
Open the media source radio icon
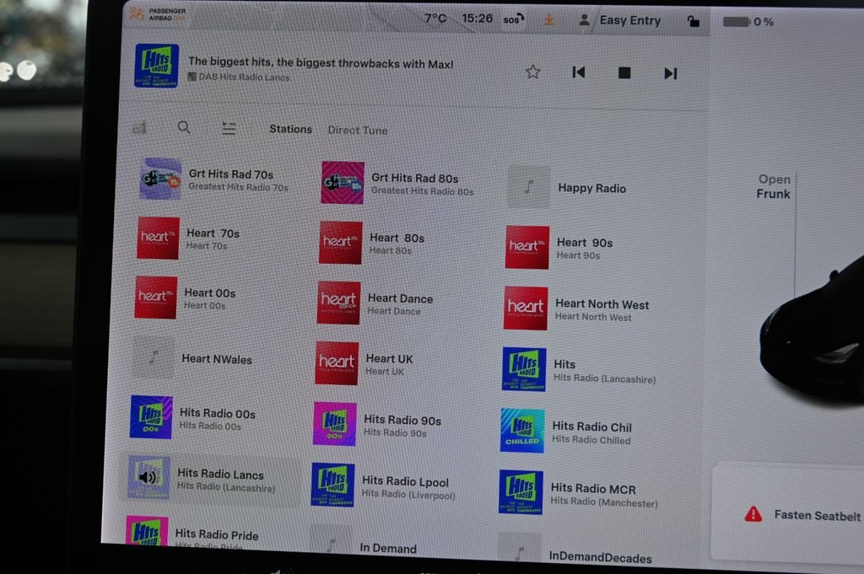(140, 127)
